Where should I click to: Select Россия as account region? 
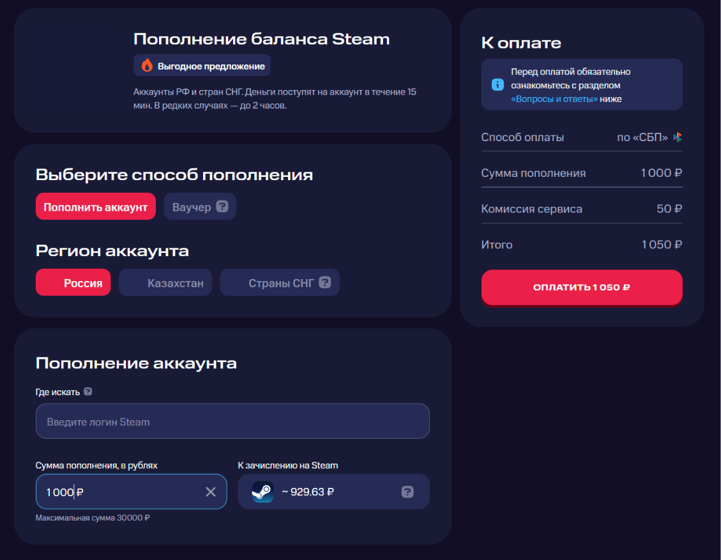pos(73,283)
